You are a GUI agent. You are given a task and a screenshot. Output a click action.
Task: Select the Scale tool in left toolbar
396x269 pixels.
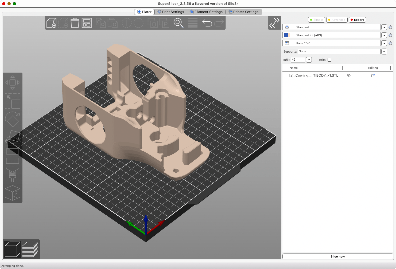click(x=13, y=101)
